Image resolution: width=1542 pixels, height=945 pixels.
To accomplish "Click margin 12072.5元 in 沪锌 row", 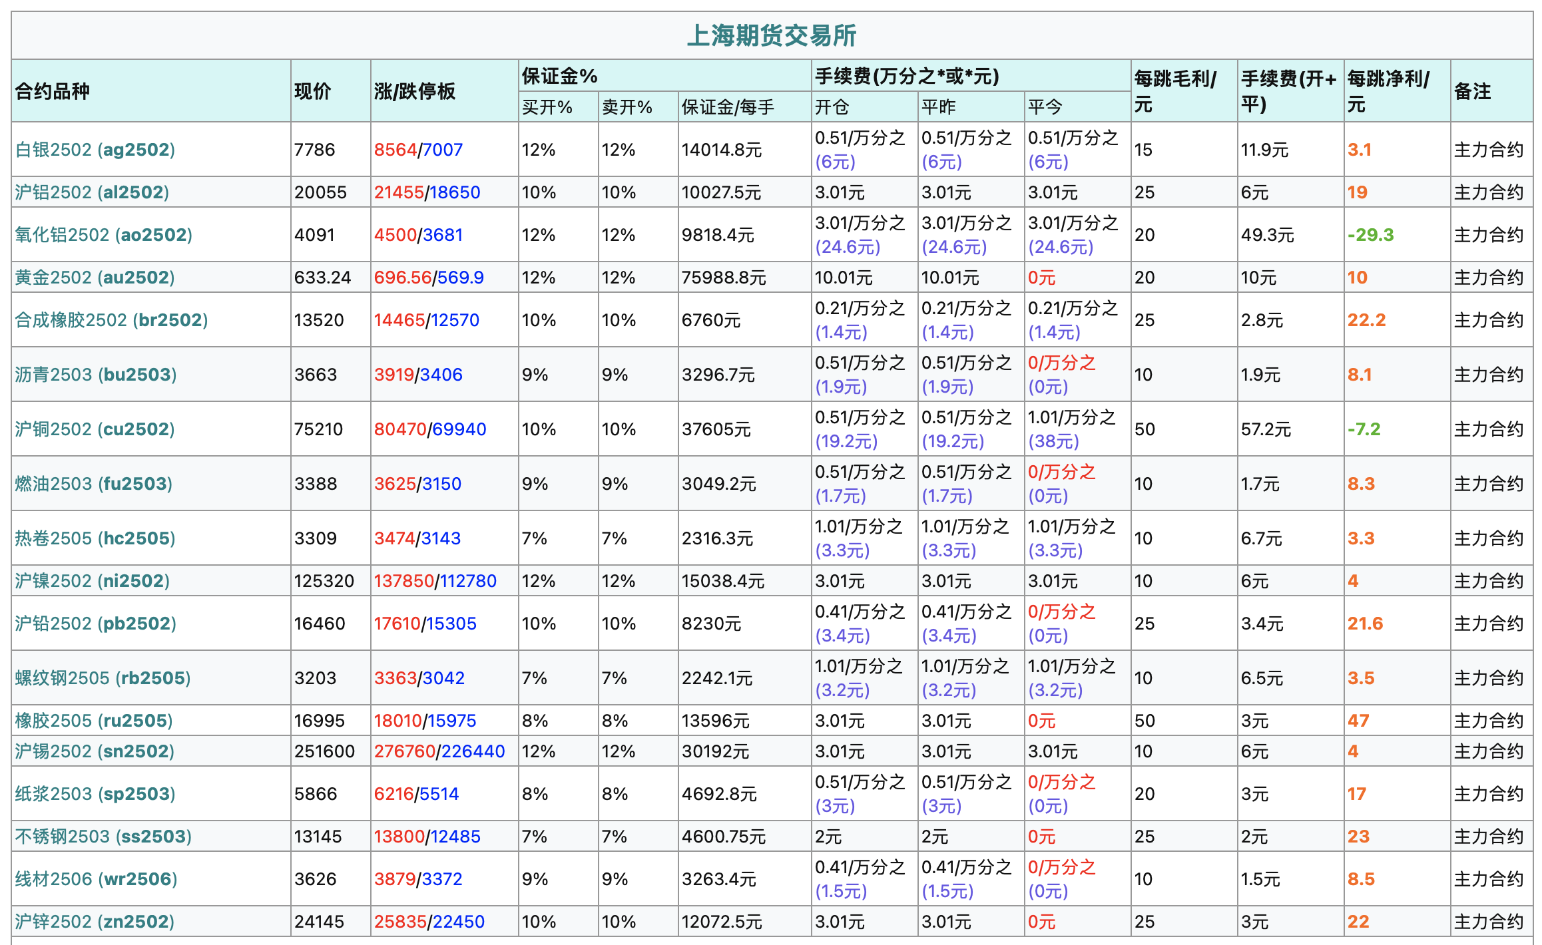I will point(722,922).
